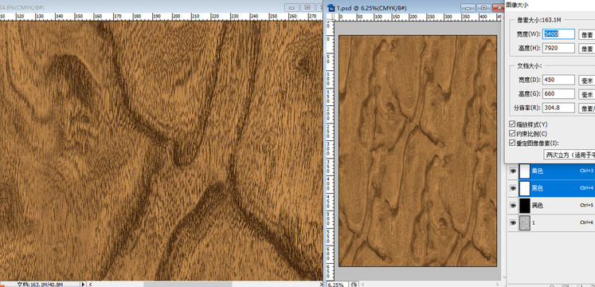Click the pixel width field showing 5400
Image resolution: width=595 pixels, height=287 pixels.
pos(558,33)
